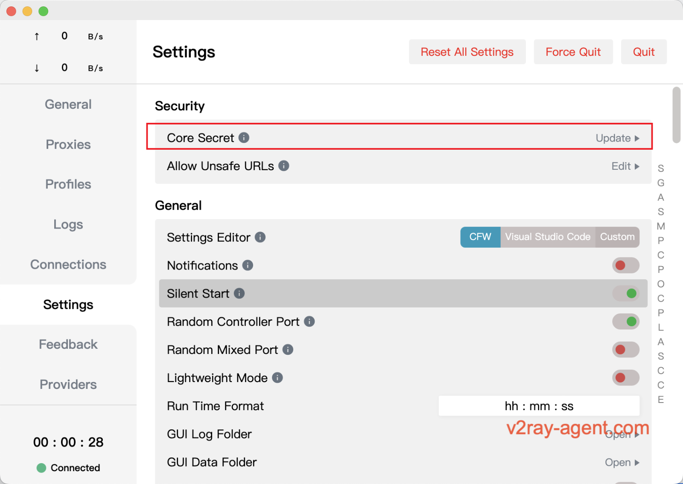Viewport: 683px width, 484px height.
Task: Go to the Connections tab
Action: click(68, 264)
